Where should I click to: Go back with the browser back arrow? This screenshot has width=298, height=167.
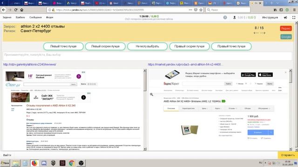pos(4,10)
